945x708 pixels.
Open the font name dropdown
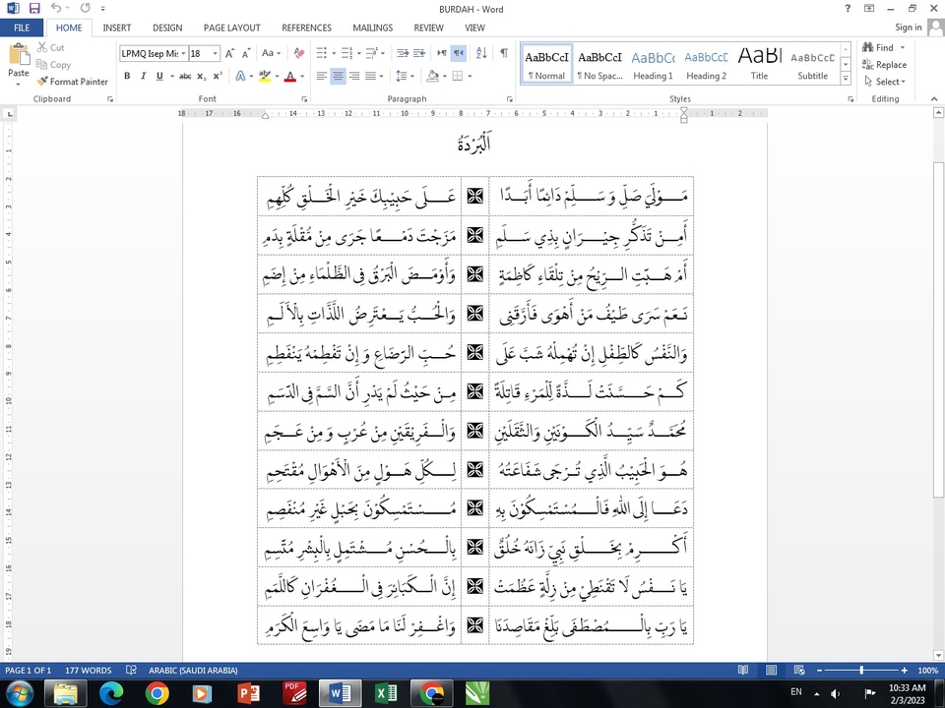tap(183, 53)
